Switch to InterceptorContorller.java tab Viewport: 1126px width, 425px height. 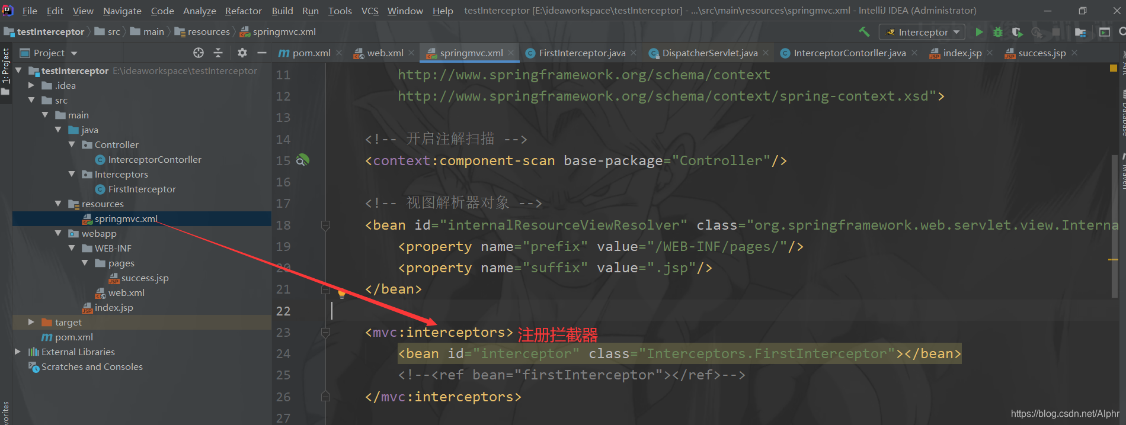tap(849, 53)
